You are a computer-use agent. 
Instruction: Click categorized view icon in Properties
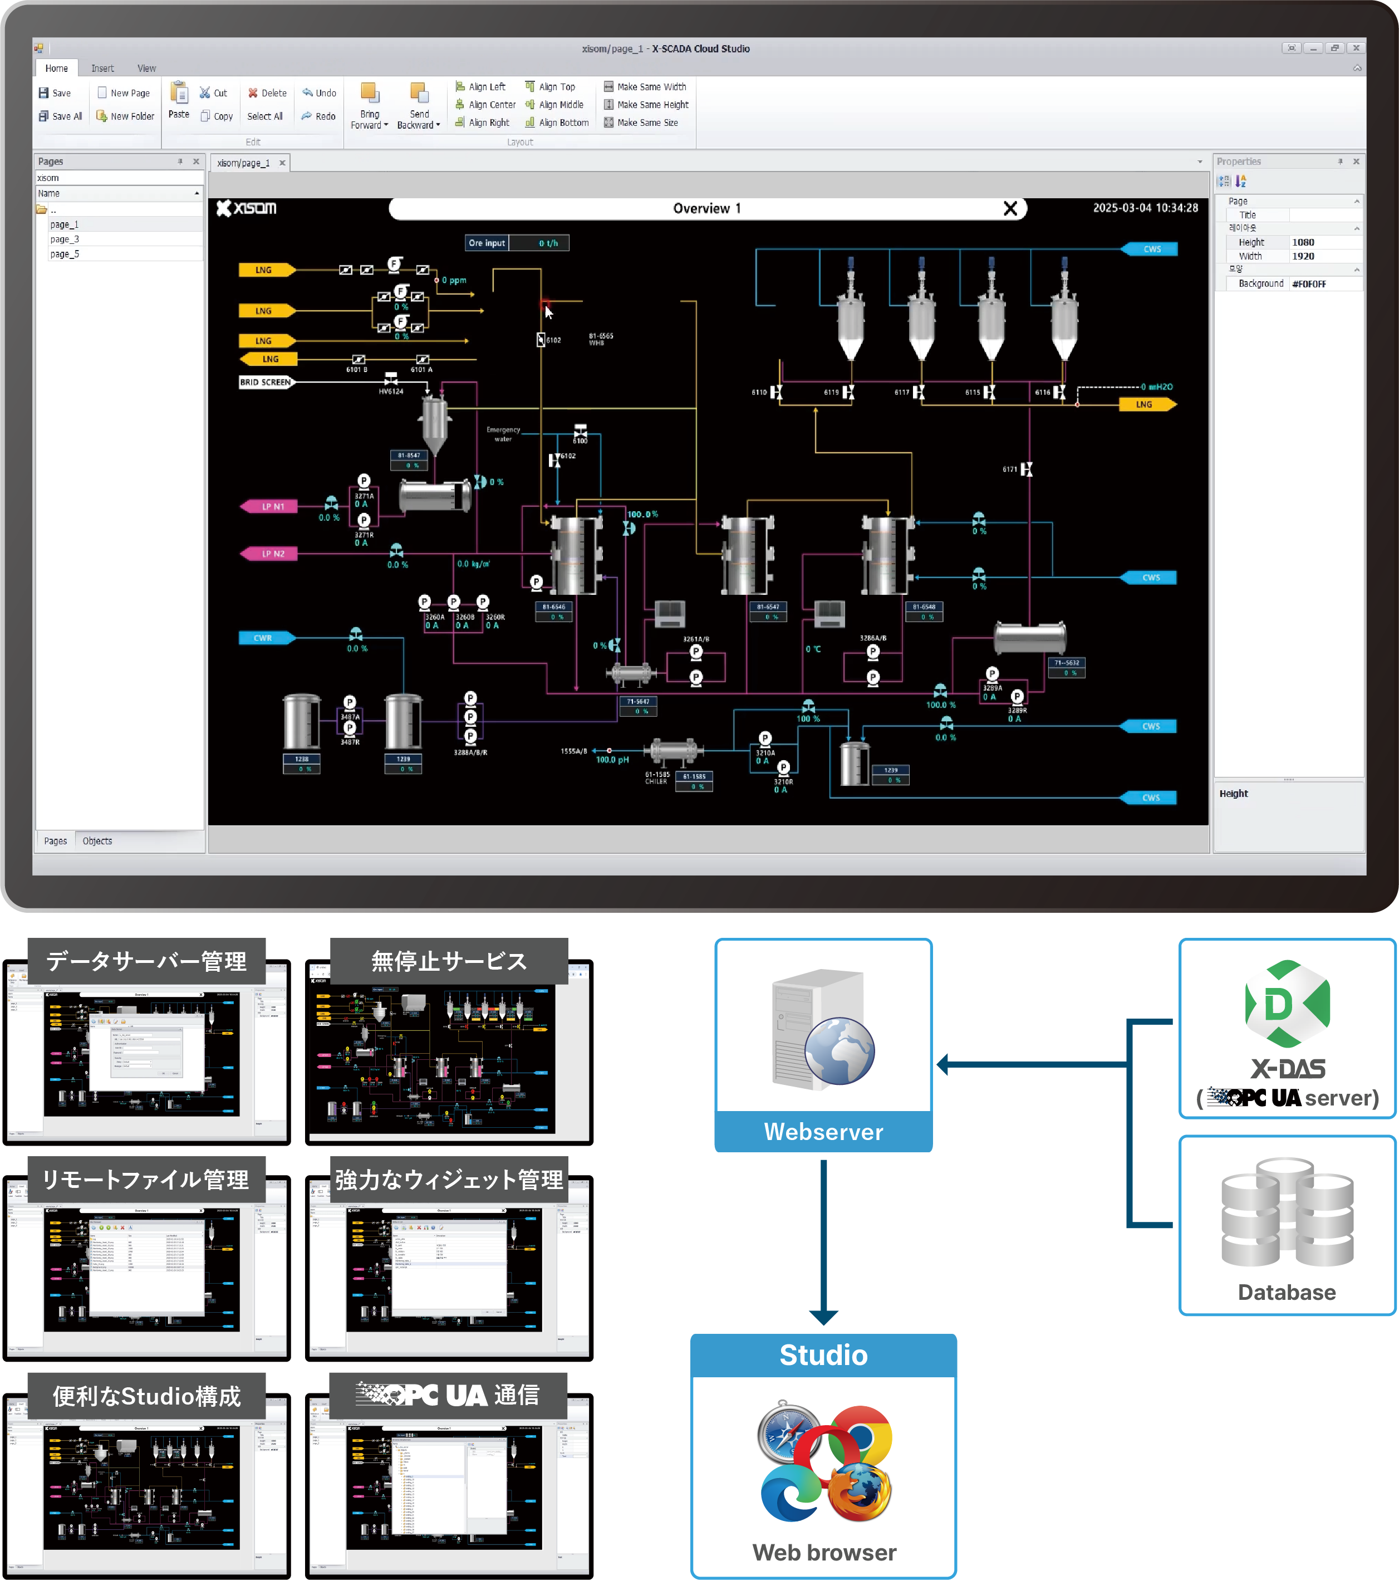1224,181
